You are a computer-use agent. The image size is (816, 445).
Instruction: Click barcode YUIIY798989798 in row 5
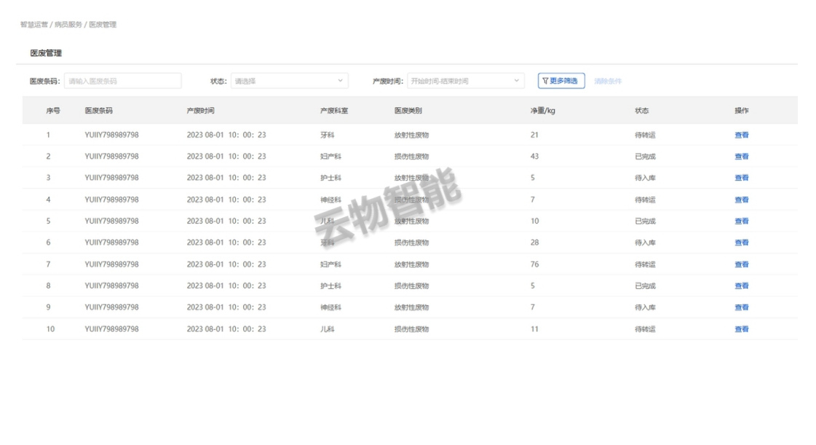coord(112,221)
